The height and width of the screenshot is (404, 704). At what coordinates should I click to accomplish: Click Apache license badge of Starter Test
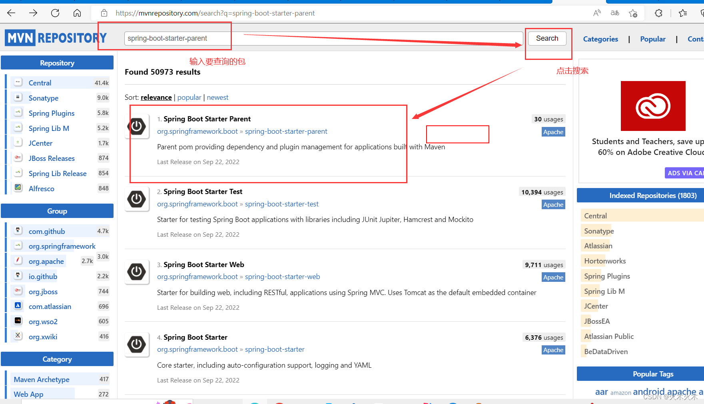tap(553, 205)
